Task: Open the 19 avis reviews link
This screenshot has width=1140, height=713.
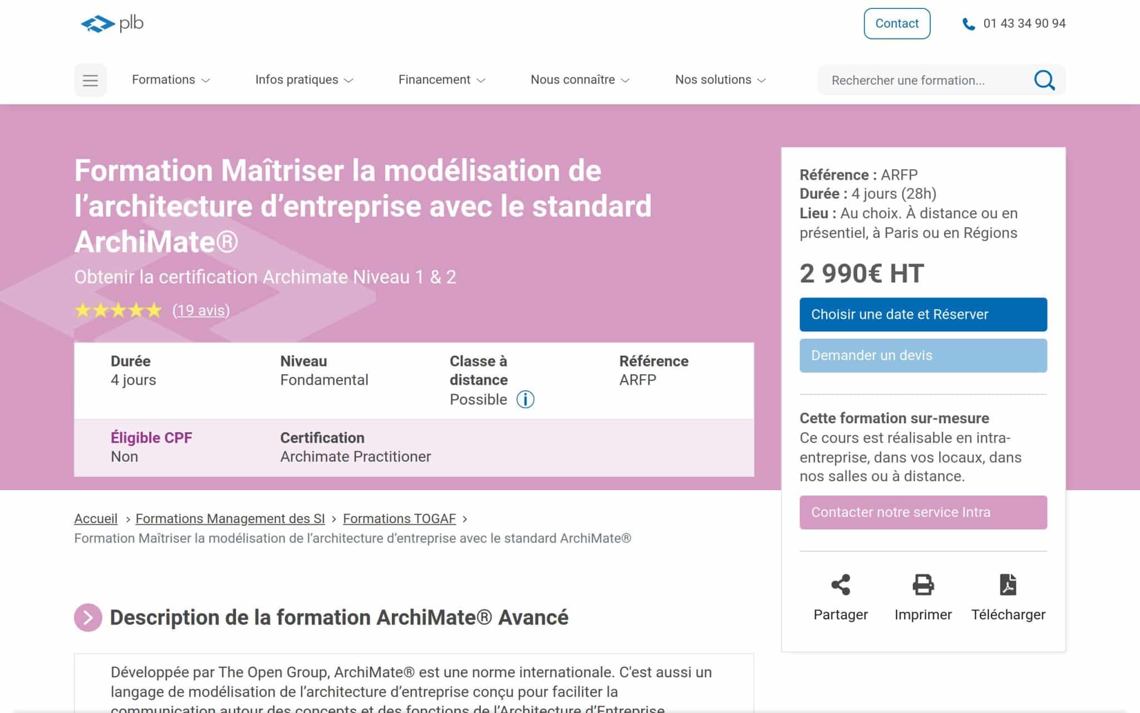Action: pos(201,310)
